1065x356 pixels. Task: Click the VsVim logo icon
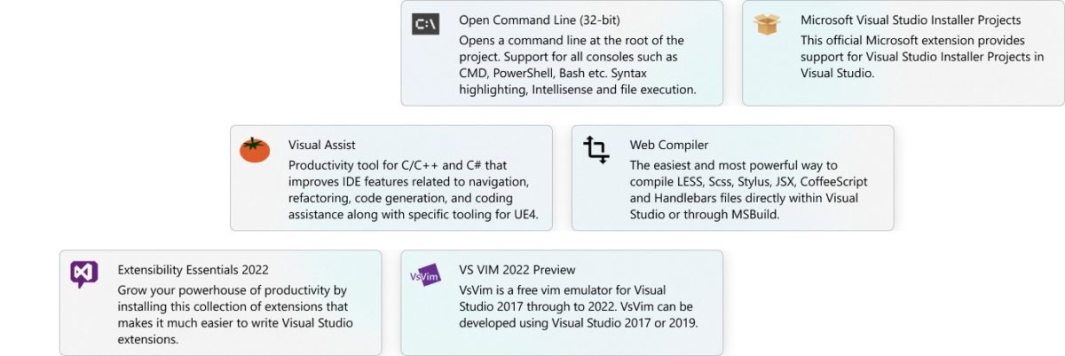(425, 274)
